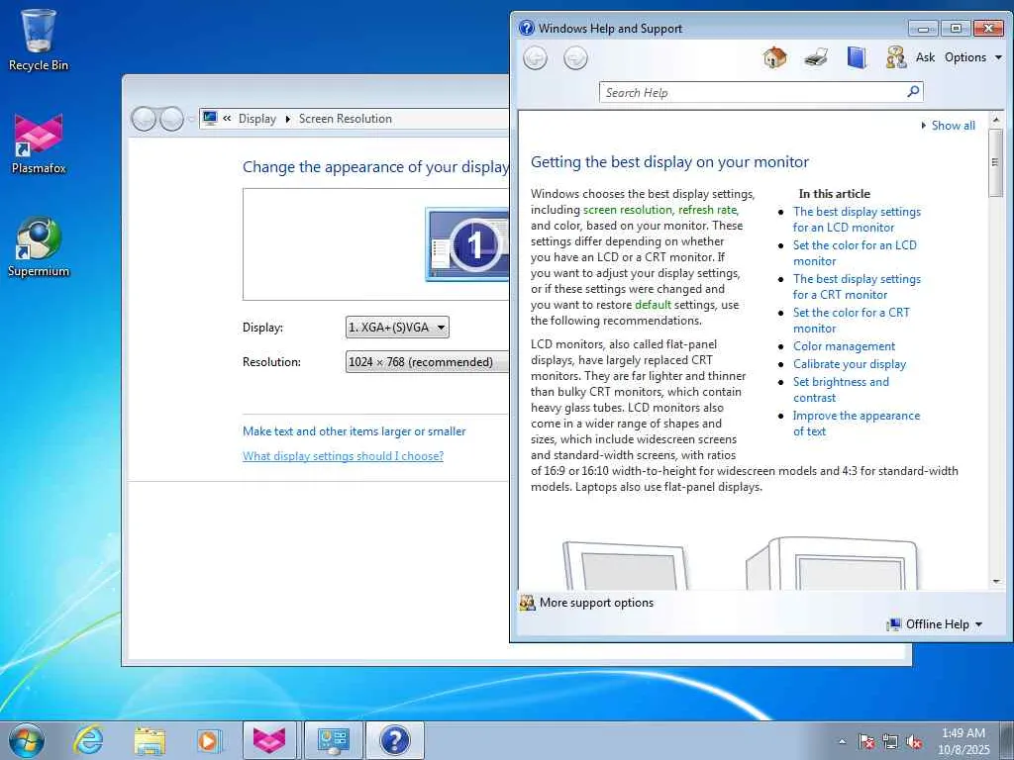The width and height of the screenshot is (1014, 760).
Task: Open the Offline Help dropdown
Action: (x=935, y=624)
